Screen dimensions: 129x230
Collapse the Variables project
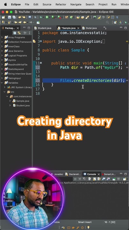point(2,83)
